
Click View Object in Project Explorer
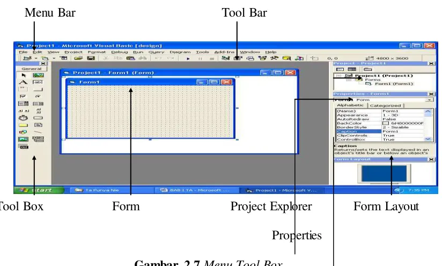[351, 69]
